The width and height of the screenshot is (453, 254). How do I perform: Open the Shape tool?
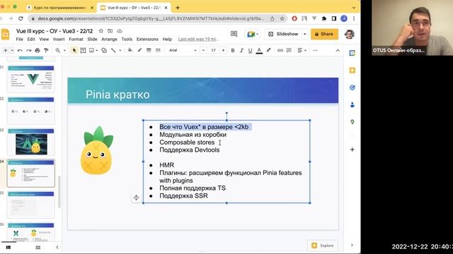[x=104, y=50]
